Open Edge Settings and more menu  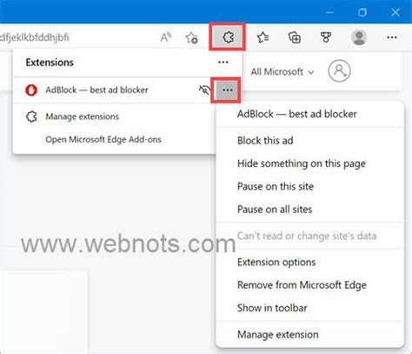[x=392, y=37]
